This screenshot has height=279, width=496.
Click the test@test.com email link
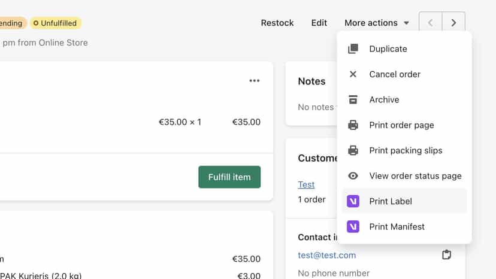[326, 255]
